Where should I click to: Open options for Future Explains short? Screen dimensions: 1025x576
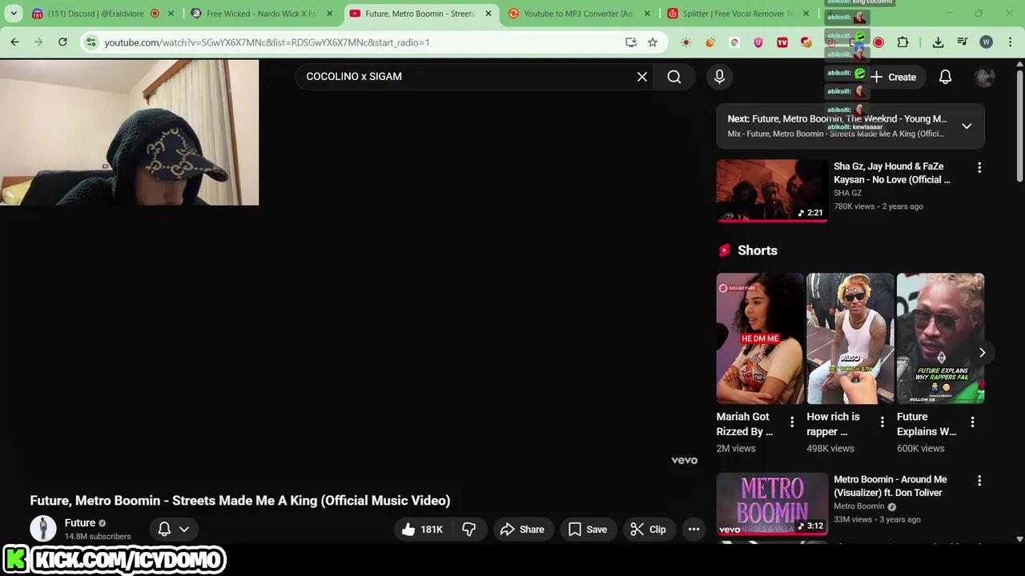pyautogui.click(x=973, y=422)
